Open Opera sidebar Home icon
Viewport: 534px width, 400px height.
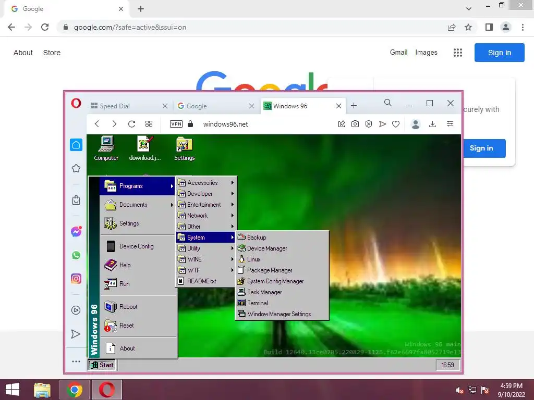pyautogui.click(x=76, y=145)
